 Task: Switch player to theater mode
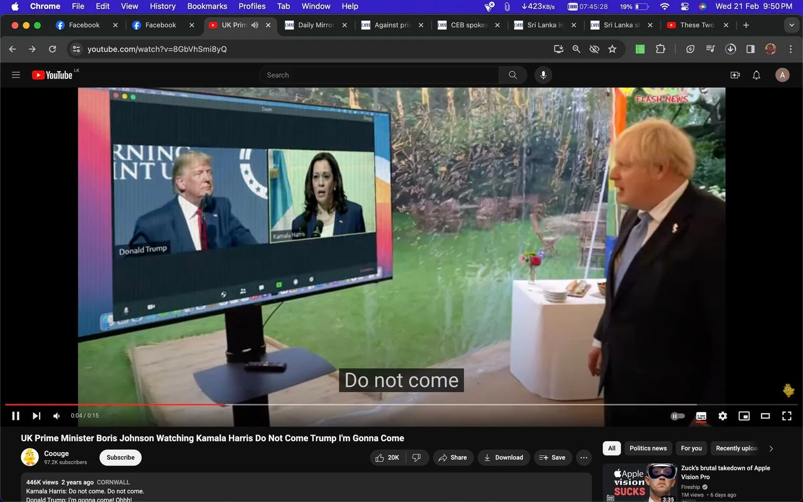point(765,416)
